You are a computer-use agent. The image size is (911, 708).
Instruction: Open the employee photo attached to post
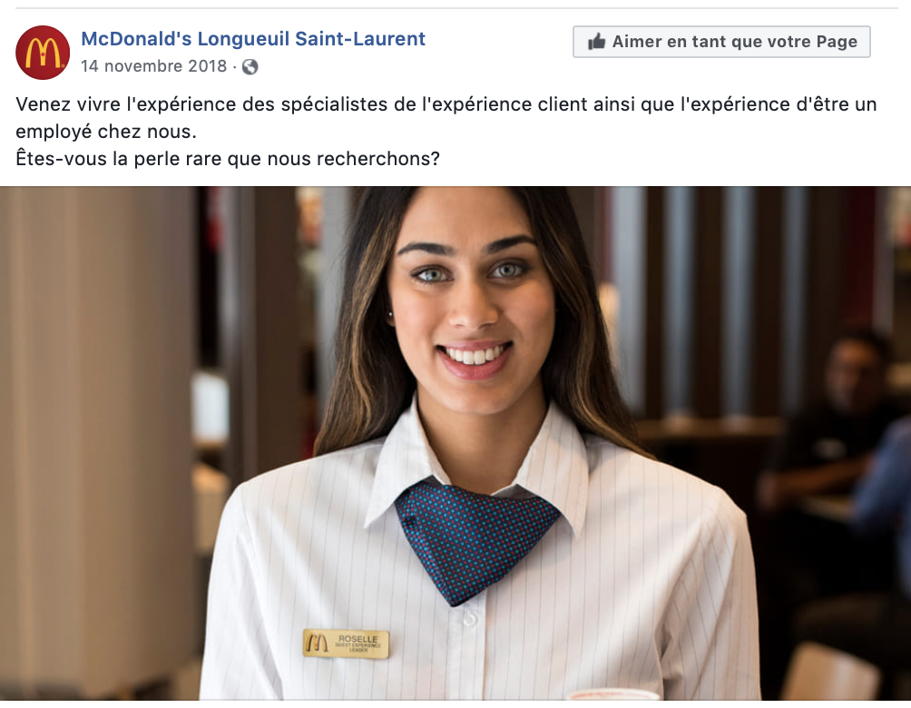click(x=455, y=443)
